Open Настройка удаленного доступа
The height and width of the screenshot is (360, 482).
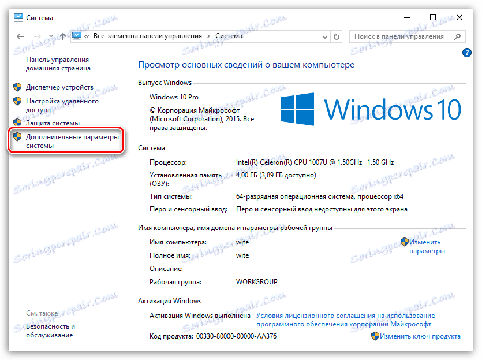click(x=62, y=105)
